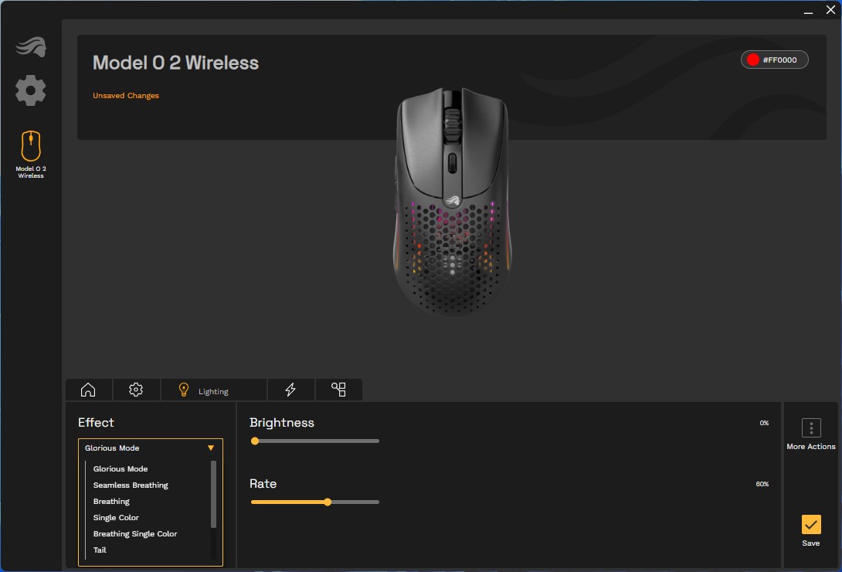Choose Seamless Breathing effect
This screenshot has height=572, width=842.
[x=131, y=485]
